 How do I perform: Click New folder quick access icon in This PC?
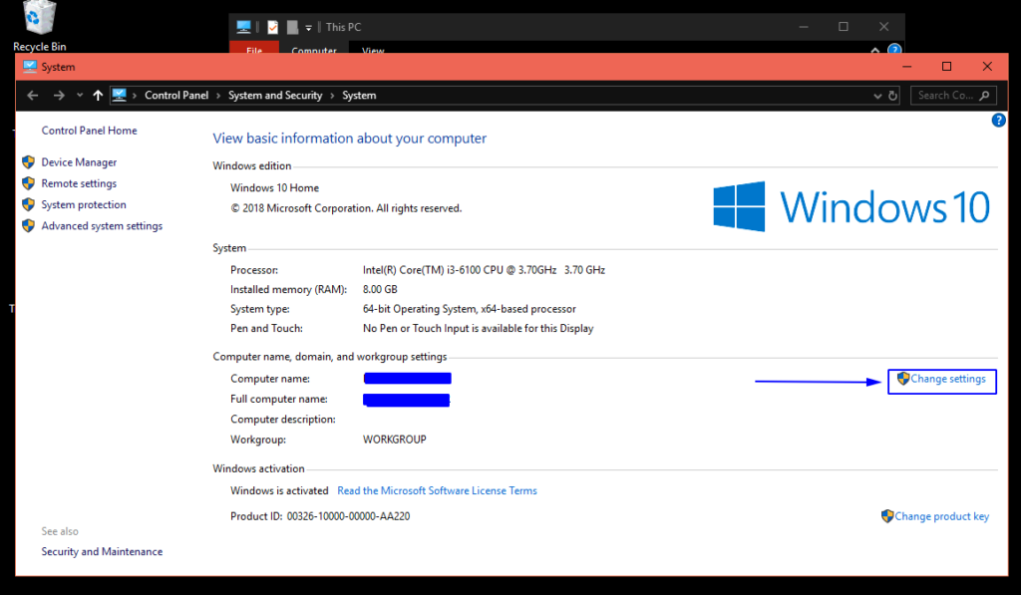(292, 27)
